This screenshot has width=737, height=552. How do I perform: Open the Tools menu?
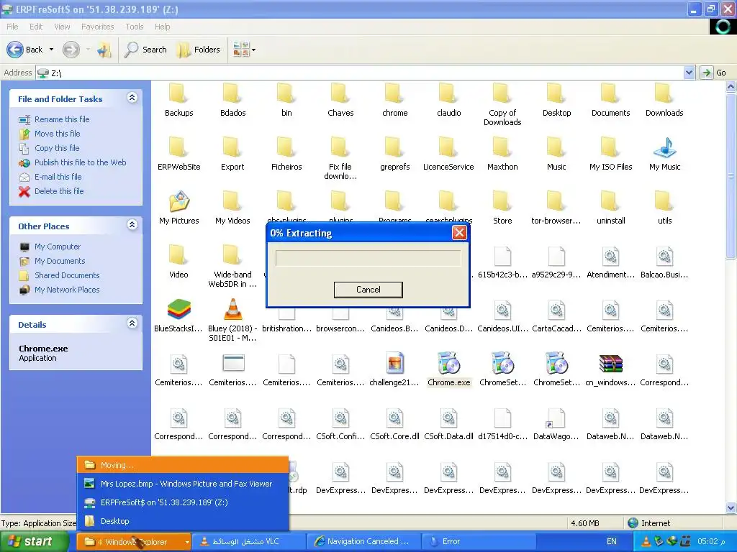pos(134,27)
